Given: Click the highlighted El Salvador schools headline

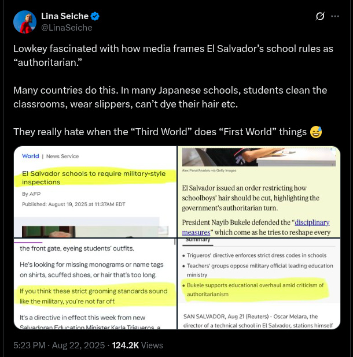Looking at the screenshot, I should 94,178.
